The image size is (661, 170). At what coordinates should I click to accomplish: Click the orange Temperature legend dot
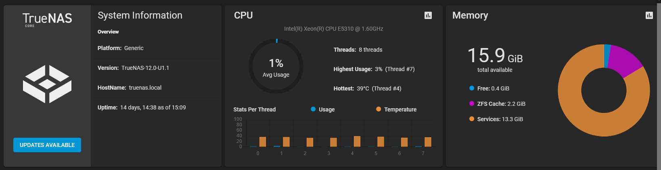pyautogui.click(x=379, y=109)
